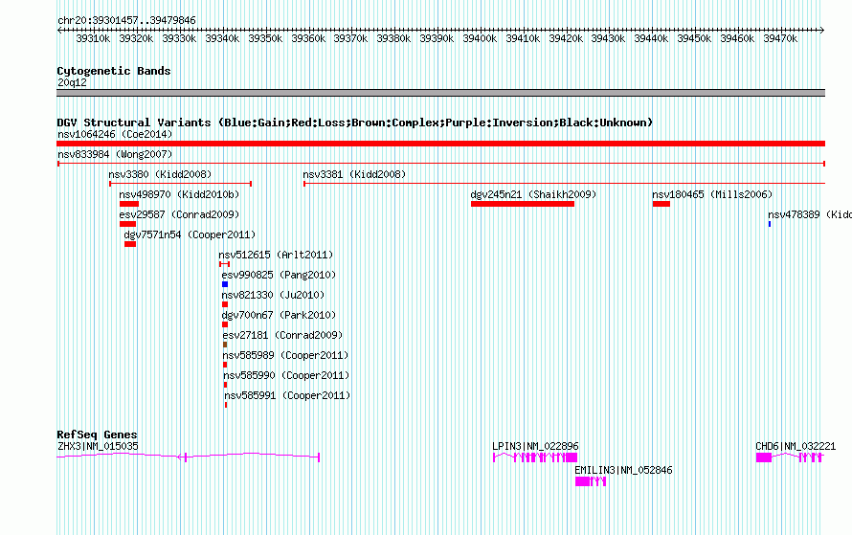Select the gray 20q12 cytogenetic band bar

tap(440, 93)
